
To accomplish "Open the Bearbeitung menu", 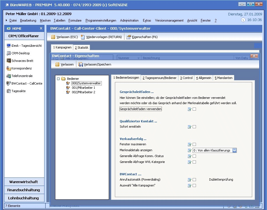I will coord(28,20).
